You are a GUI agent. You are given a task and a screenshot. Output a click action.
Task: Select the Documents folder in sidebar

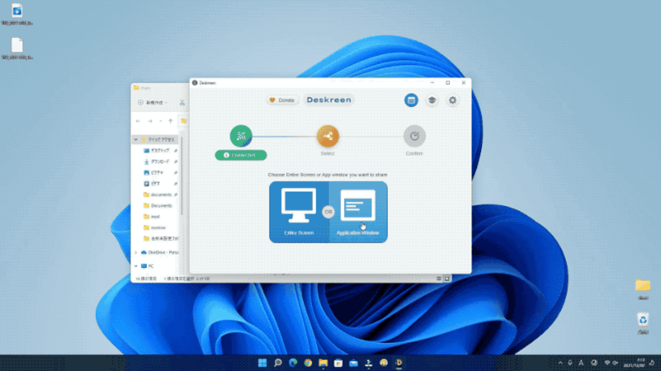point(161,206)
